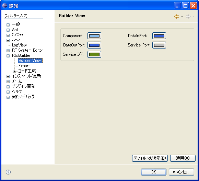Image resolution: width=199 pixels, height=181 pixels.
Task: Expand the コード生成 tree node
Action: coord(15,71)
